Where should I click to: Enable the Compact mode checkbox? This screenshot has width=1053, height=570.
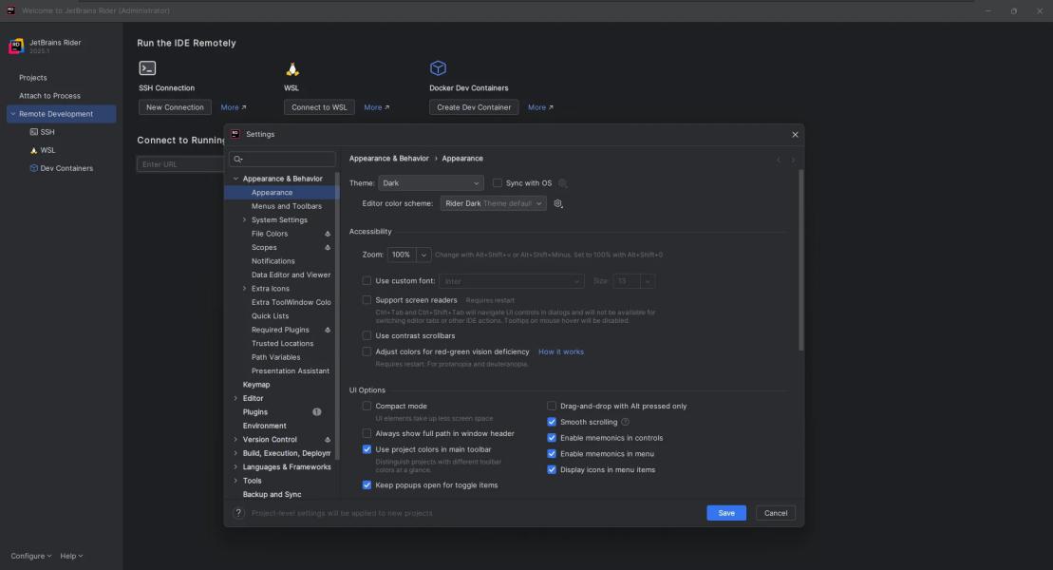[x=367, y=407]
